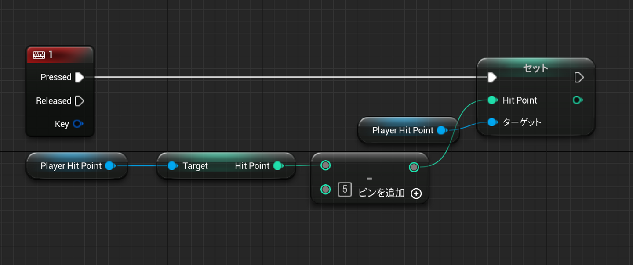Click the output execution pin of the セット node

pos(579,77)
